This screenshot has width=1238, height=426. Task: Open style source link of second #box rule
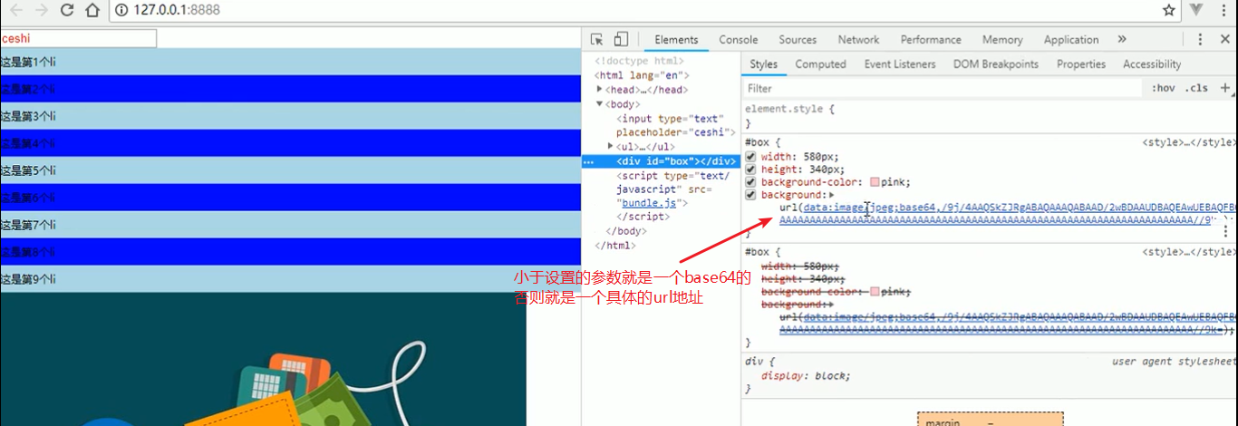1189,252
